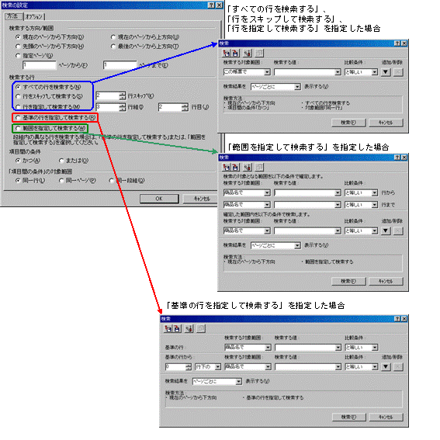
Task: Click third toolbar icon in 行から/行まで 検索 dialog
Action: [248, 168]
